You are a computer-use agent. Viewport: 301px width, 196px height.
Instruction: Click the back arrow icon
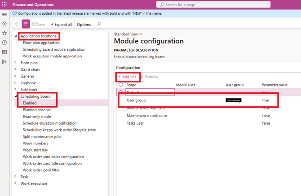pos(17,24)
